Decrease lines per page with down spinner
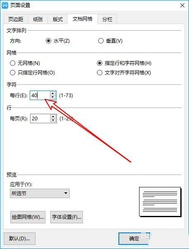The height and width of the screenshot is (249, 189). [53, 120]
